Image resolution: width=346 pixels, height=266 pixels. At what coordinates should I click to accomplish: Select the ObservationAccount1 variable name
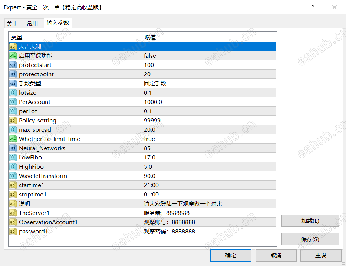click(x=48, y=222)
